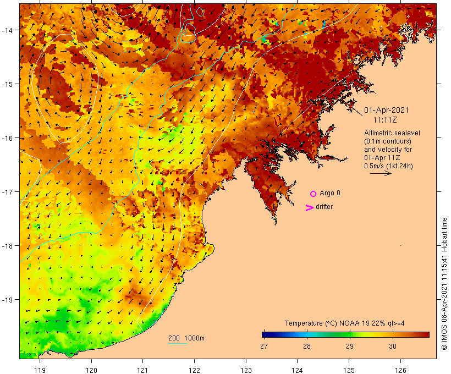Click the latitude axis label -19
The height and width of the screenshot is (374, 451).
point(7,300)
